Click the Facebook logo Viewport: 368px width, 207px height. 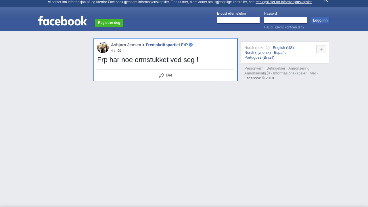coord(62,21)
